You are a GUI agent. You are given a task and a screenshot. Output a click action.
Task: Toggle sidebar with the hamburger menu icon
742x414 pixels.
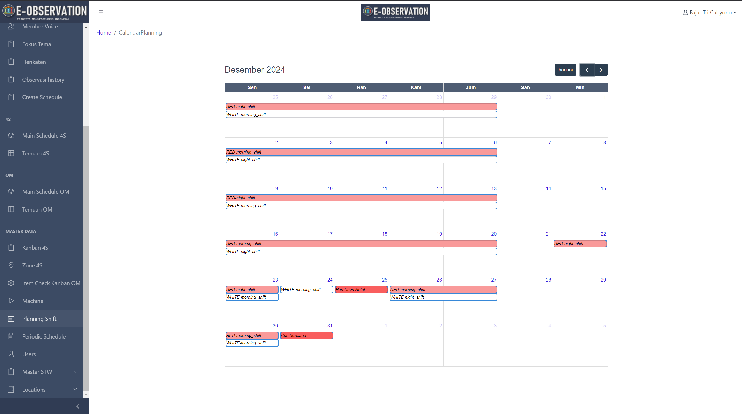(101, 12)
